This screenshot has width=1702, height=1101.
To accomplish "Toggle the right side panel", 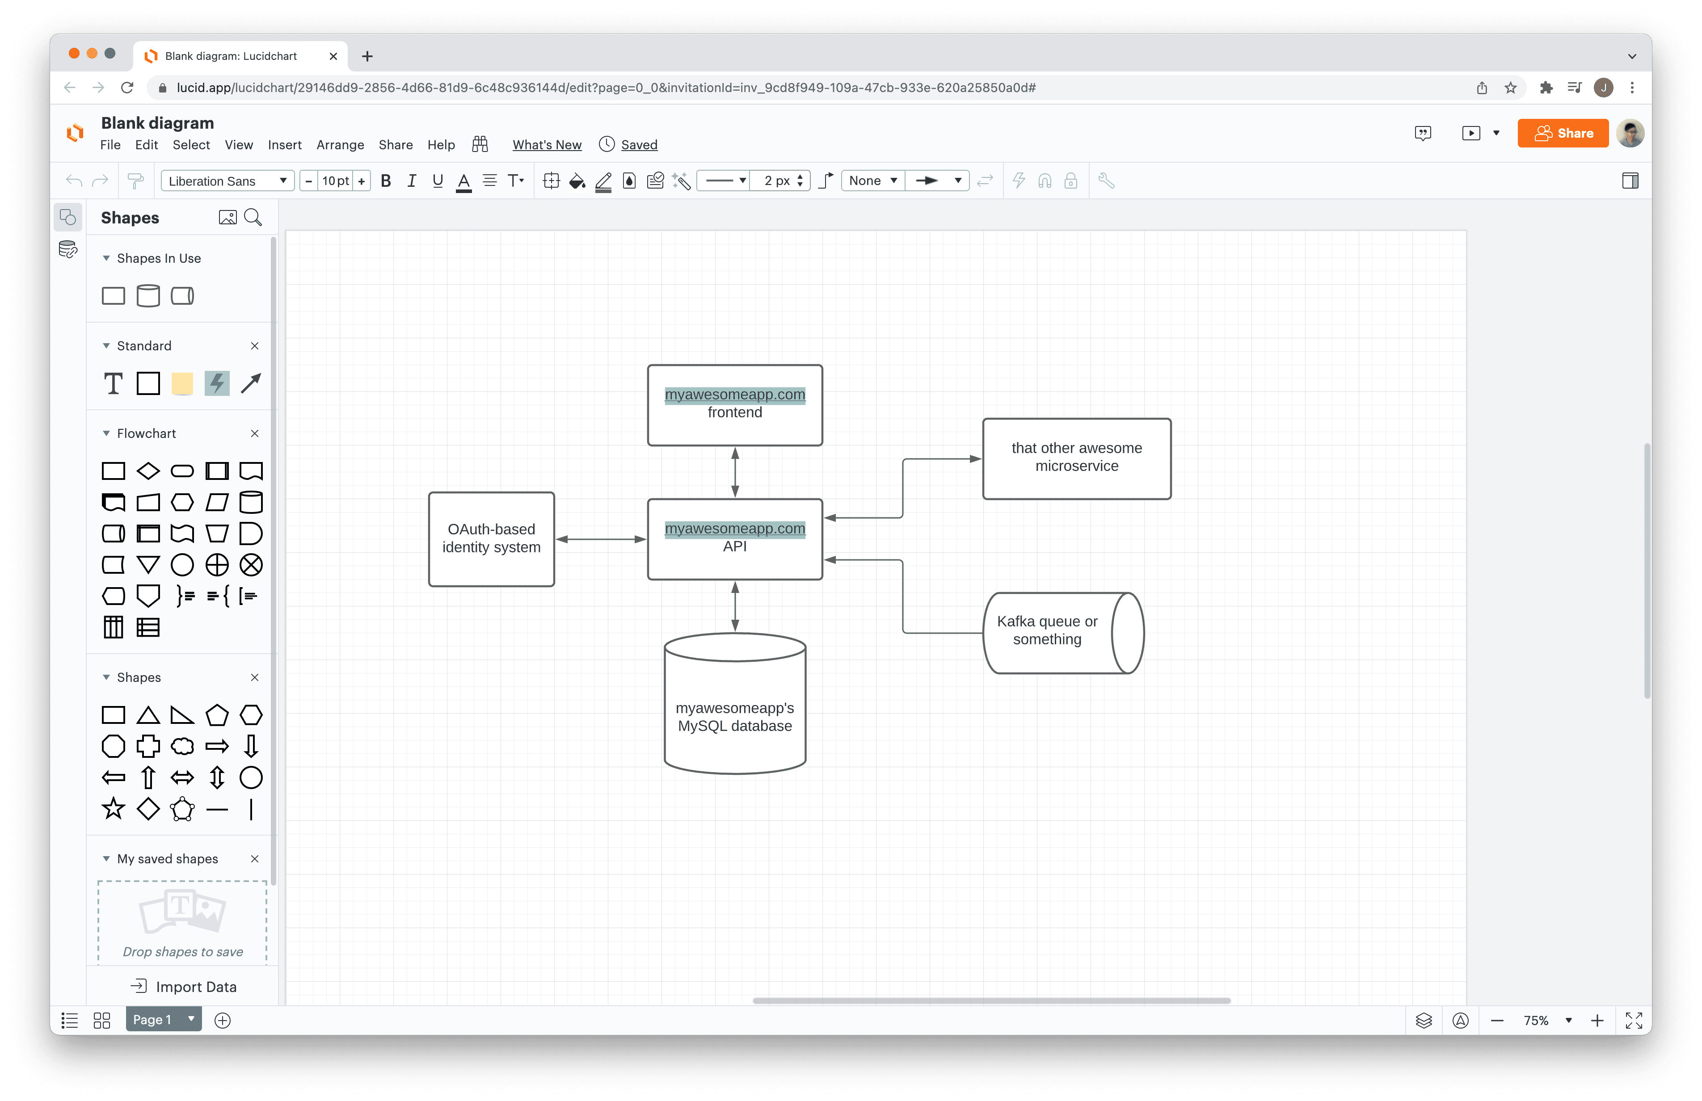I will coord(1630,181).
